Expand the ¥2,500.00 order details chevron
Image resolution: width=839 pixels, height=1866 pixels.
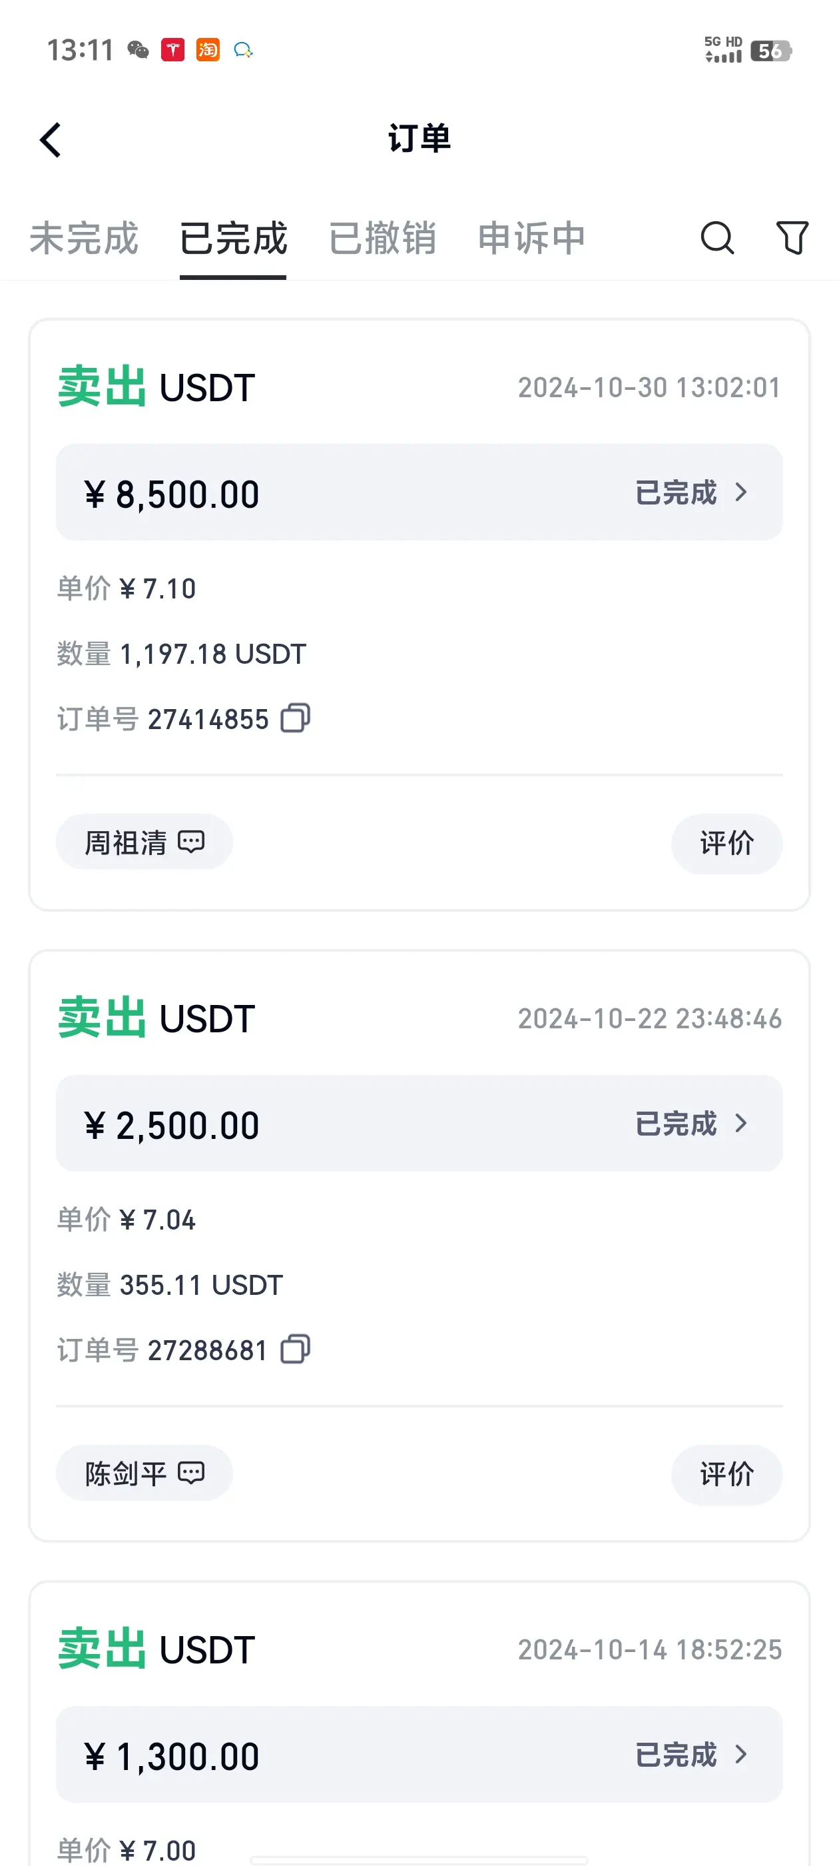click(x=740, y=1124)
